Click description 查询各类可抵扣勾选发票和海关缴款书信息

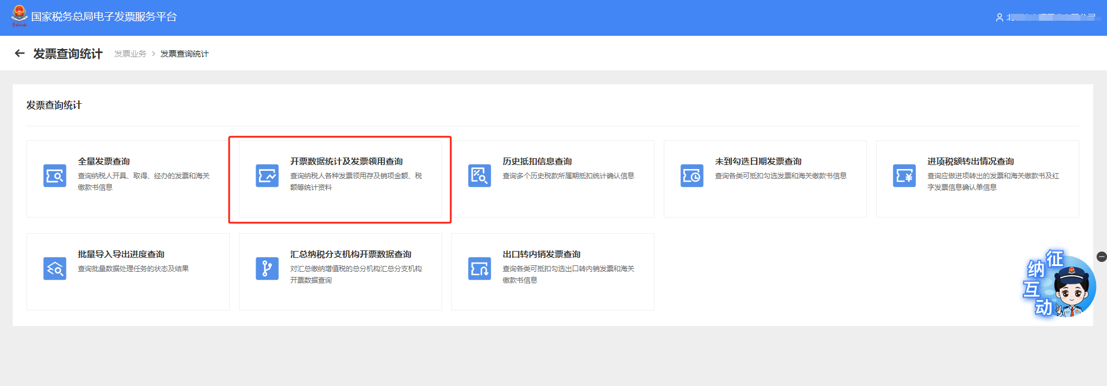click(781, 176)
